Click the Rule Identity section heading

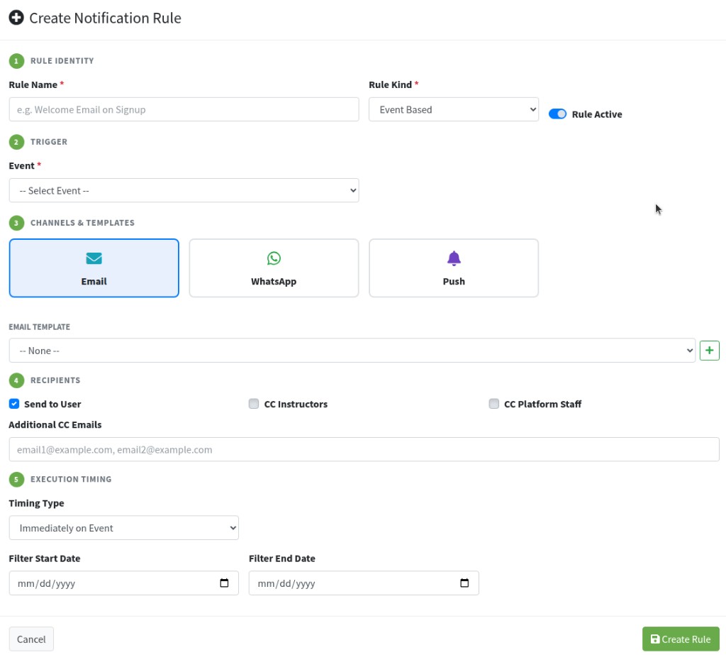pos(62,61)
